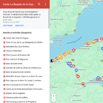Click Port-Cartier label on map

click(89, 8)
